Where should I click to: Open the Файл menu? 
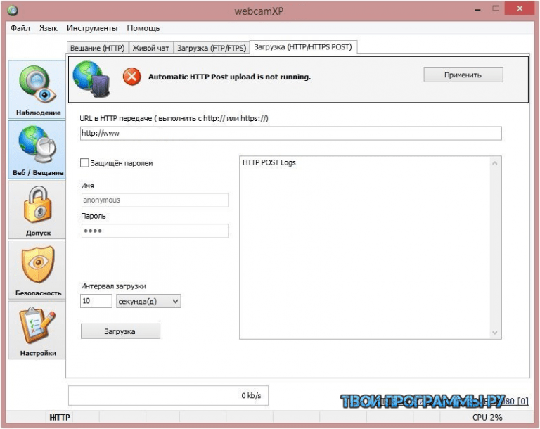[20, 28]
